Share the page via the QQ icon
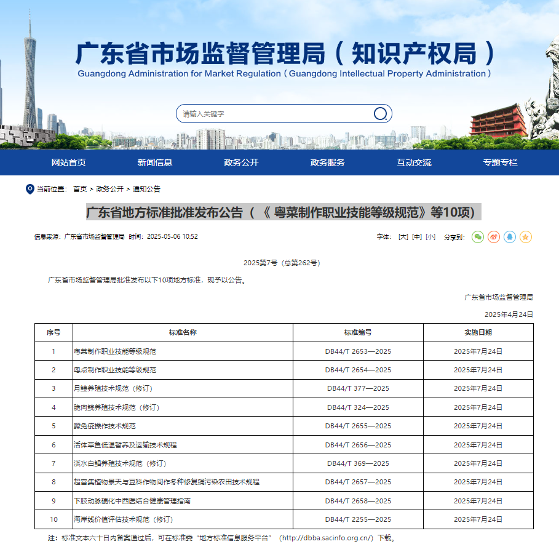 (x=510, y=237)
